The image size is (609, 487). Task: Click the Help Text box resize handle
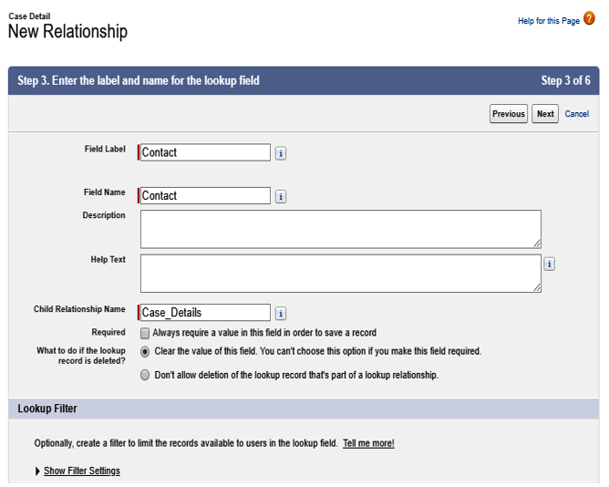click(x=537, y=287)
